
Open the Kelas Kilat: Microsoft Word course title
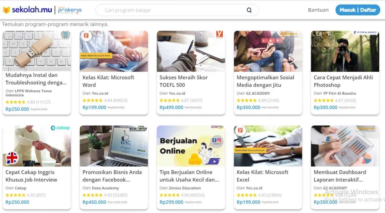(x=108, y=81)
